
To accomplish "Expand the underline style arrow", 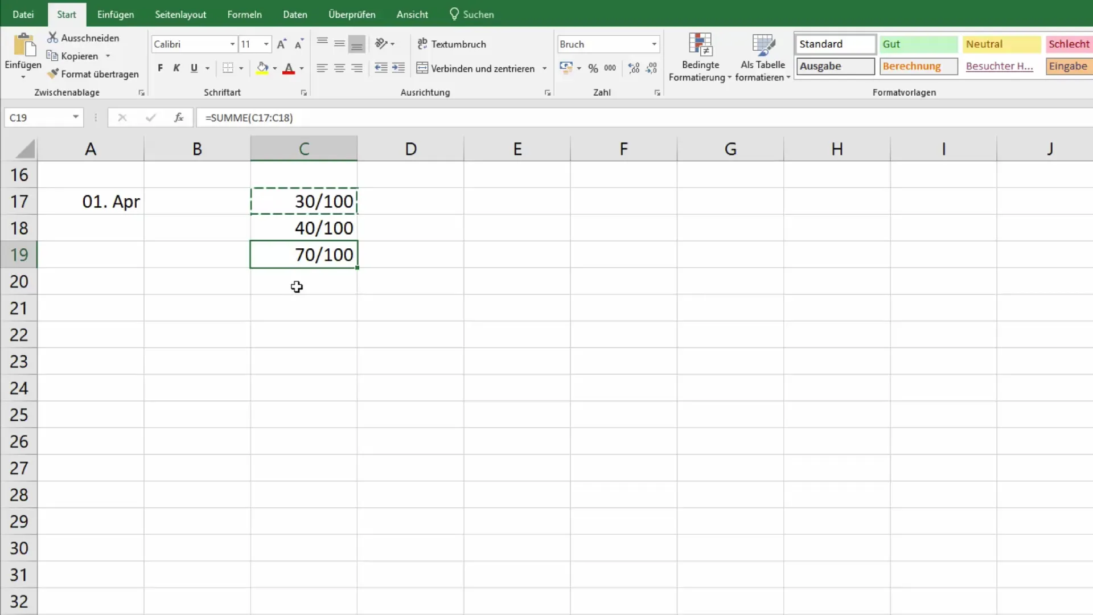I will (x=207, y=68).
